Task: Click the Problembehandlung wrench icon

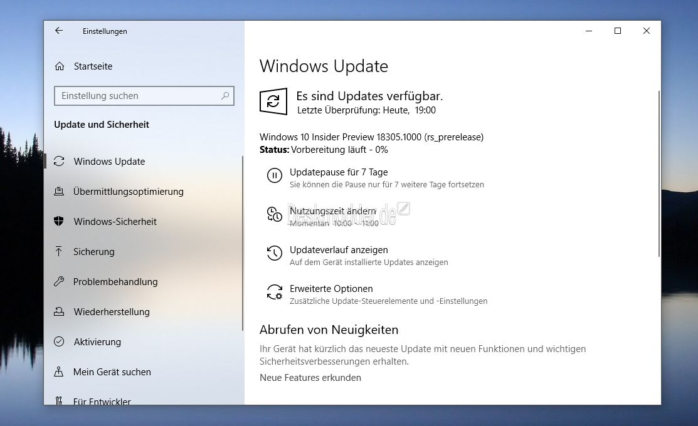Action: [59, 281]
